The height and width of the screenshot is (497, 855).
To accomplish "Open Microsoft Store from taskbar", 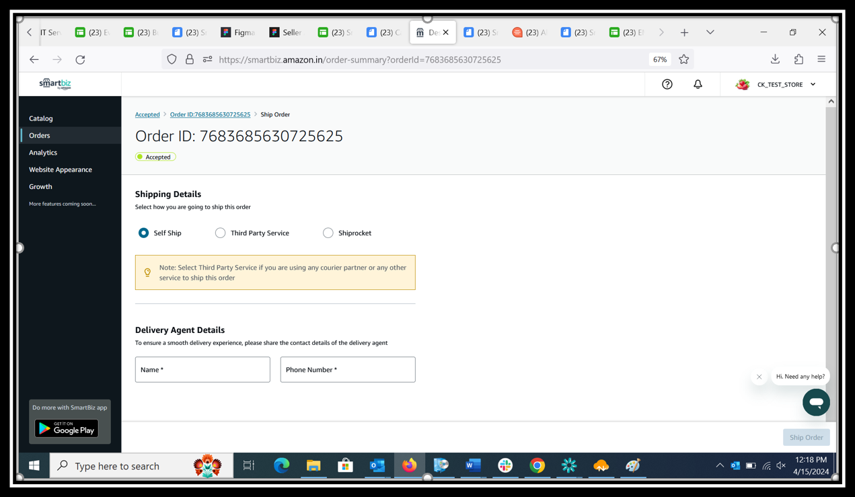I will tap(345, 465).
